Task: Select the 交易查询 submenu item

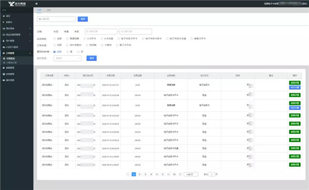Action: tap(10, 59)
